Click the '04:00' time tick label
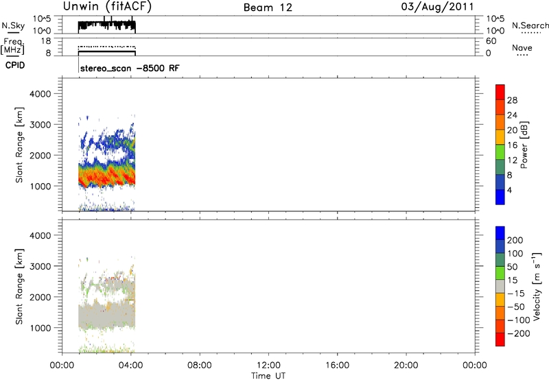 point(130,366)
